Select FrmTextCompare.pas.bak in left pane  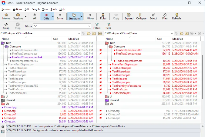click(27, 57)
